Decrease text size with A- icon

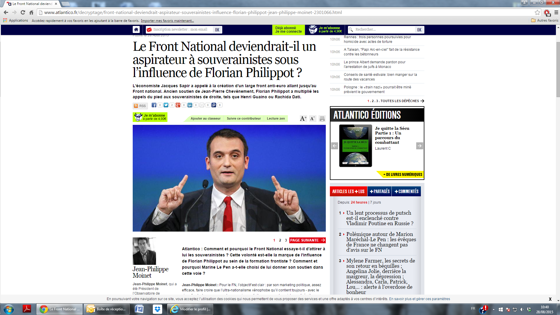tap(313, 118)
